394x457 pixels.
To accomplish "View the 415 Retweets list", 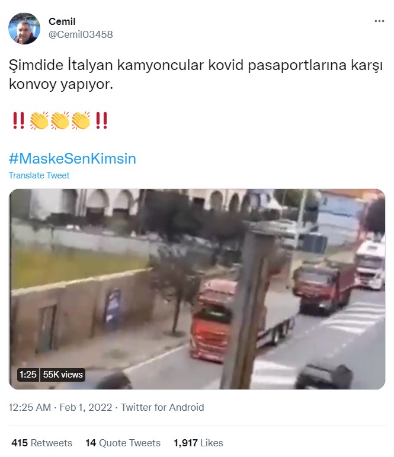I will pyautogui.click(x=41, y=443).
